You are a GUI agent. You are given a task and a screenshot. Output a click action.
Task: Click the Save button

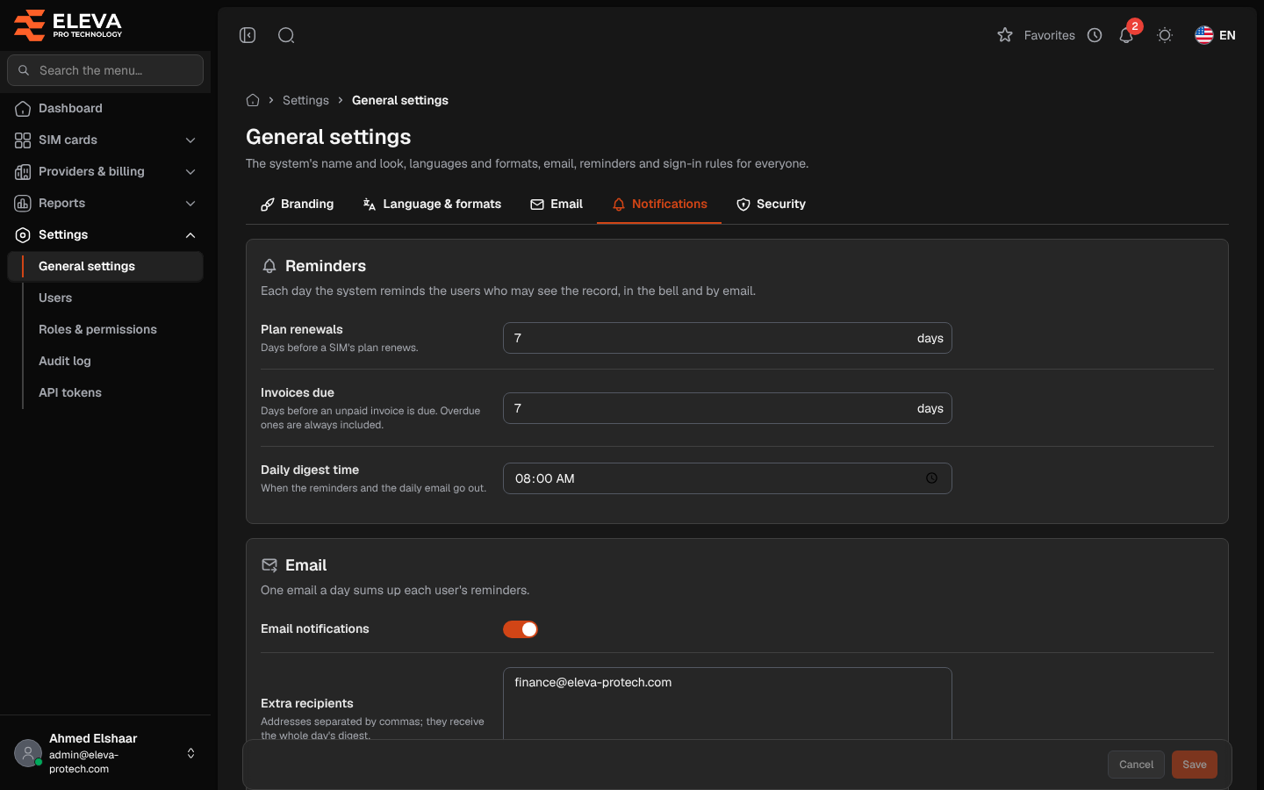pos(1195,765)
